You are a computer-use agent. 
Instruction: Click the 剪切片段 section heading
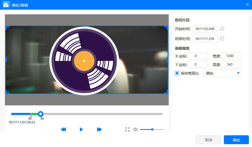(182, 20)
